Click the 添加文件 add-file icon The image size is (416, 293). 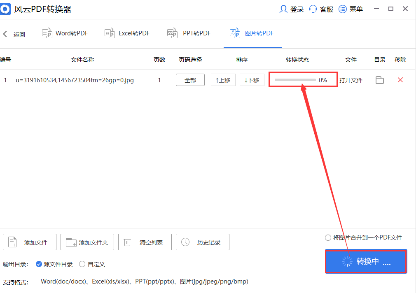tap(12, 242)
